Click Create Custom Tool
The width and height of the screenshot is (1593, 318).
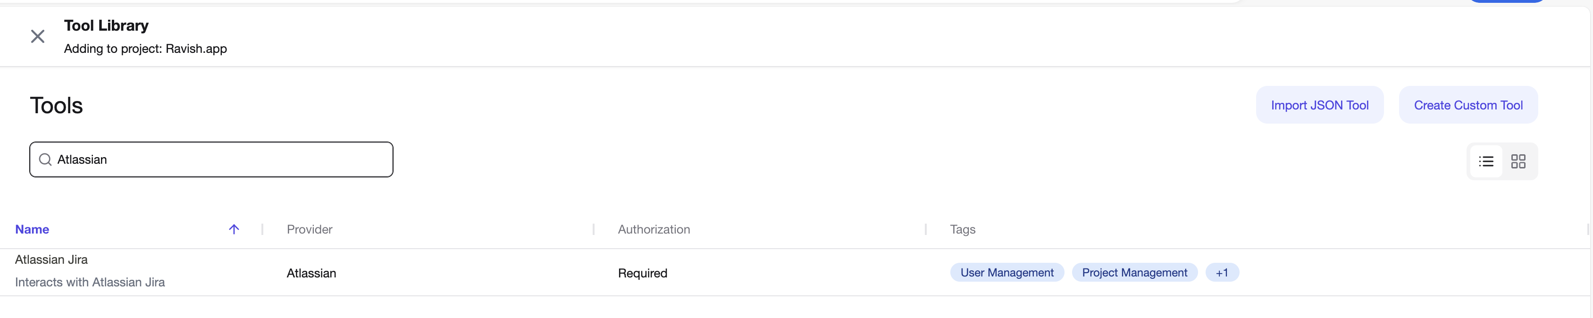click(1468, 105)
